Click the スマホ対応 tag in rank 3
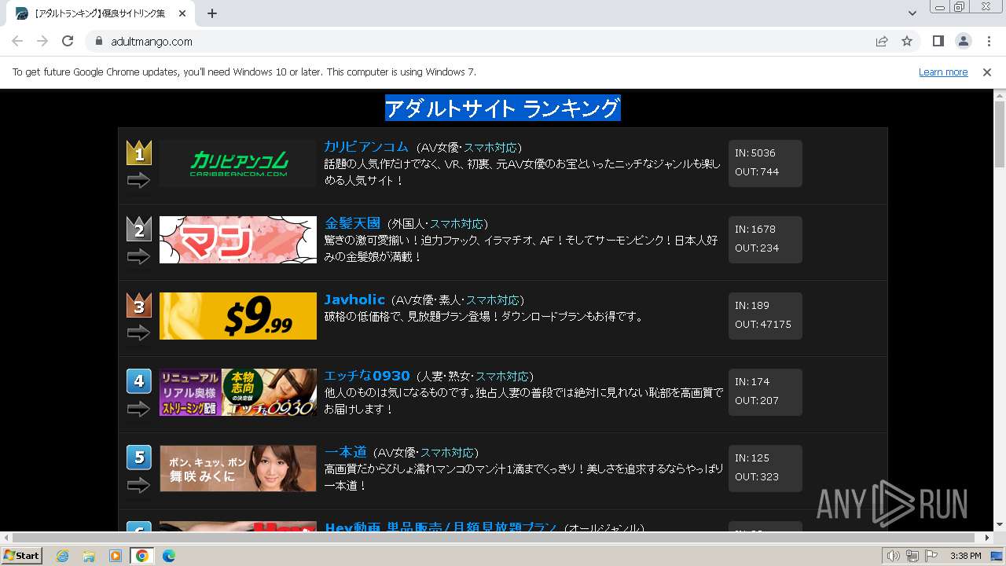The width and height of the screenshot is (1006, 566). (493, 300)
